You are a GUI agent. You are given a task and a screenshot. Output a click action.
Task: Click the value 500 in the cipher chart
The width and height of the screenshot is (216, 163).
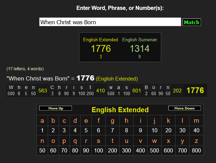click(154, 150)
